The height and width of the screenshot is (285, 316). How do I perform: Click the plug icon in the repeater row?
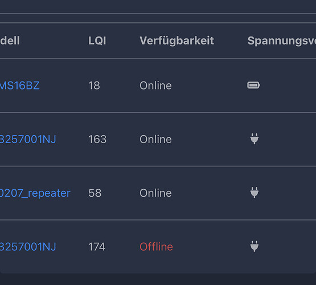click(255, 193)
